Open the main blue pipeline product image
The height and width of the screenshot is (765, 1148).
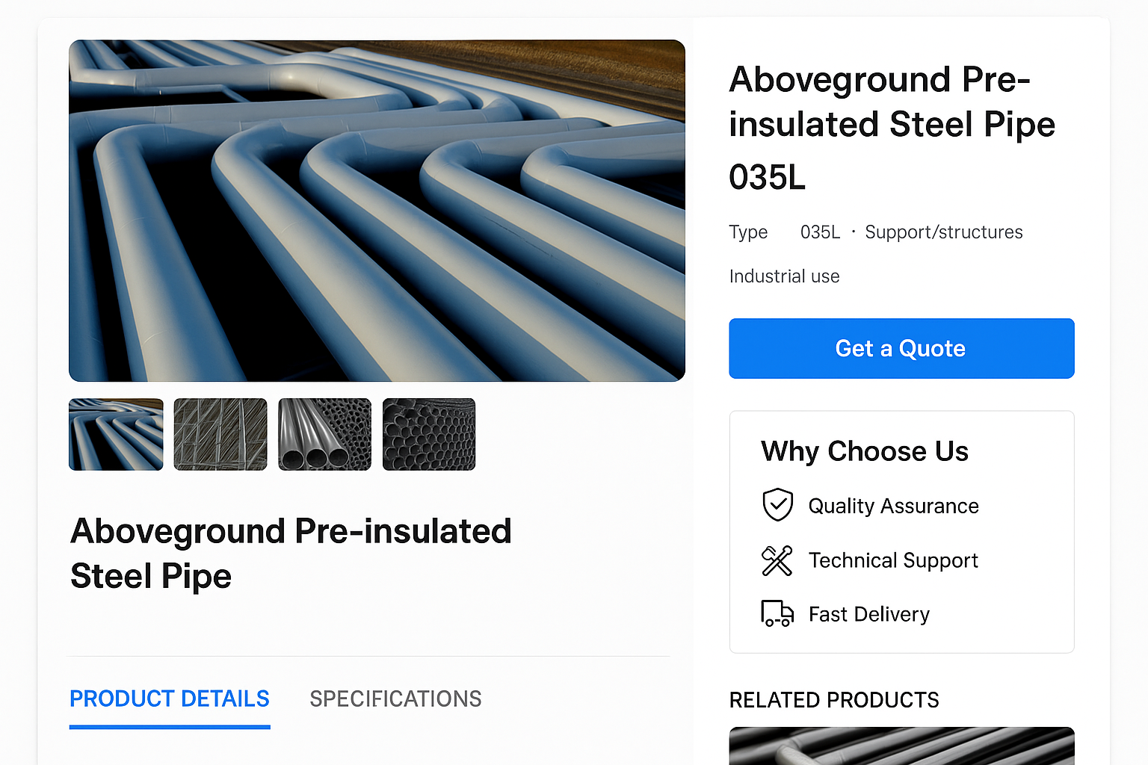coord(377,211)
